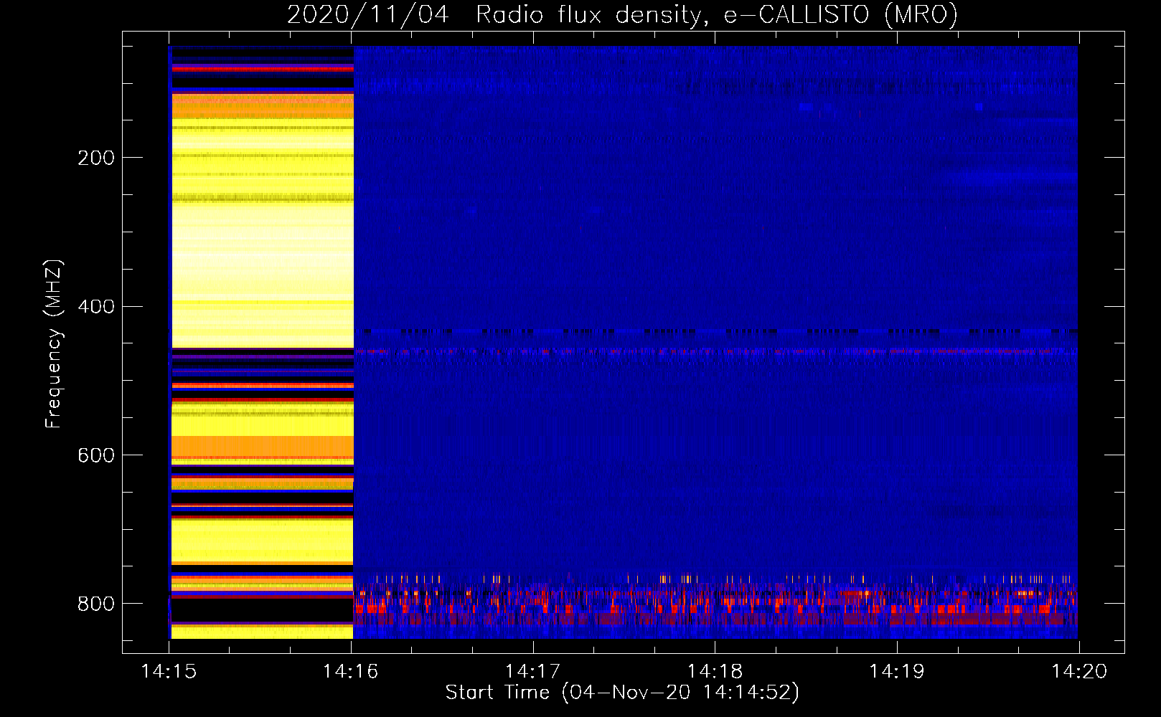Click the 400 frequency tick label
The width and height of the screenshot is (1161, 717).
tap(96, 307)
